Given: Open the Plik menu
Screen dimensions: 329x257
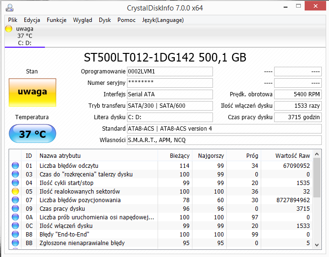Looking at the screenshot, I should click(12, 20).
